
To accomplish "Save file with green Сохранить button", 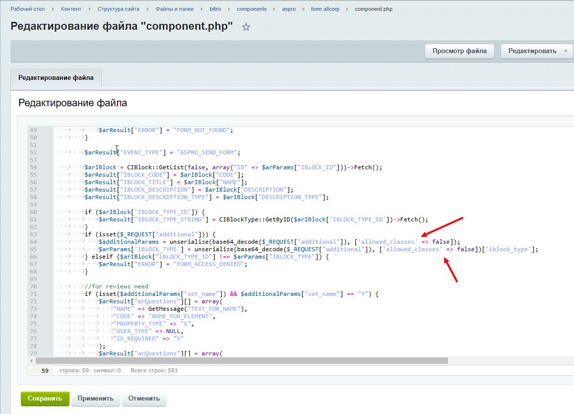I will click(45, 398).
